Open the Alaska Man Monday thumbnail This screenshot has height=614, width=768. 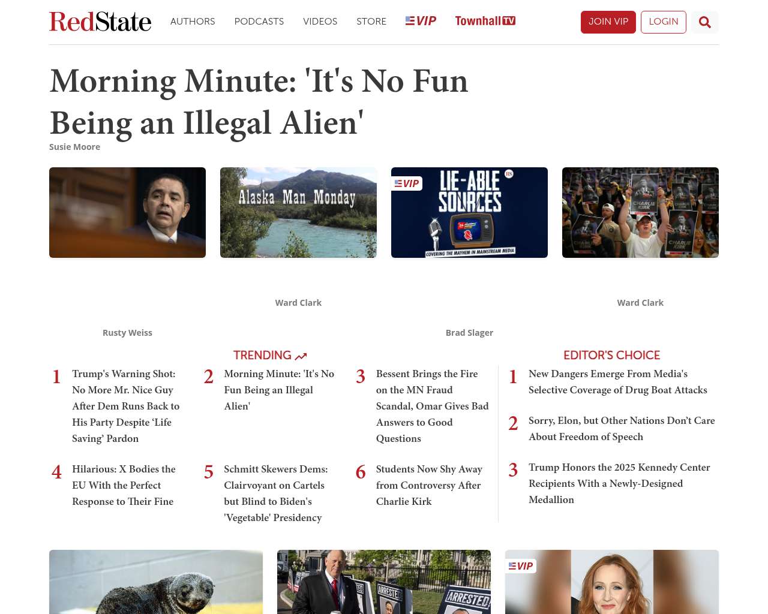(x=298, y=212)
